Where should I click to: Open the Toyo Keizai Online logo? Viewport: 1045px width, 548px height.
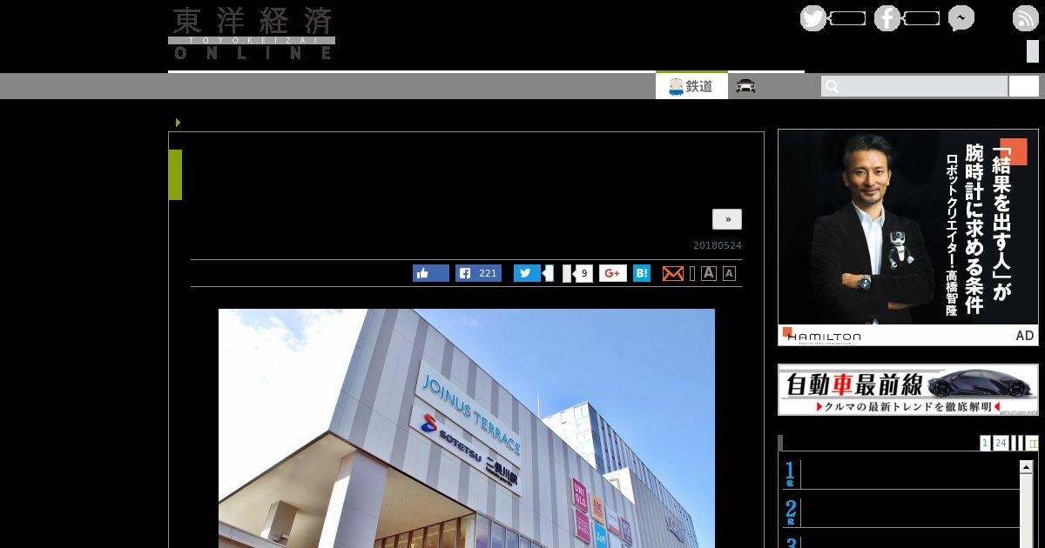(x=252, y=34)
